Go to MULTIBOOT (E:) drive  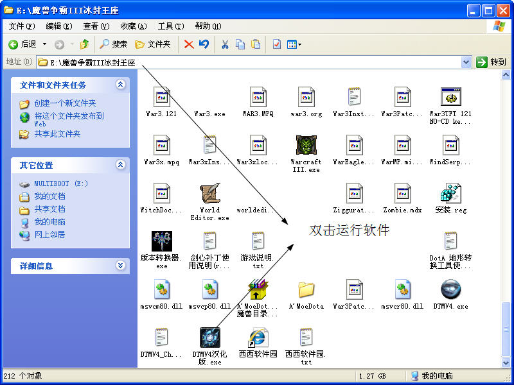61,184
